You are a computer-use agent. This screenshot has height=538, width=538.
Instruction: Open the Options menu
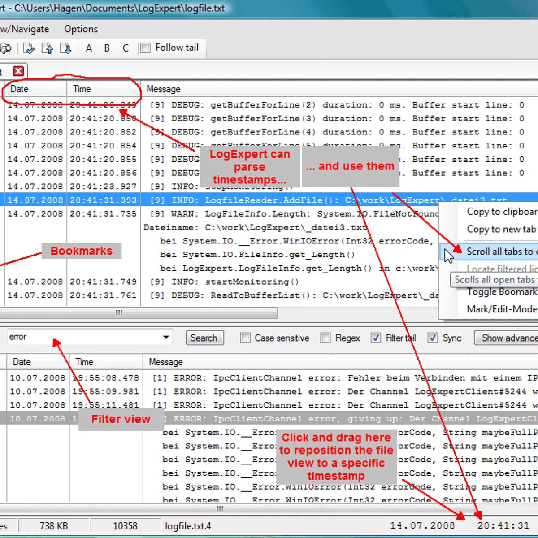point(81,29)
